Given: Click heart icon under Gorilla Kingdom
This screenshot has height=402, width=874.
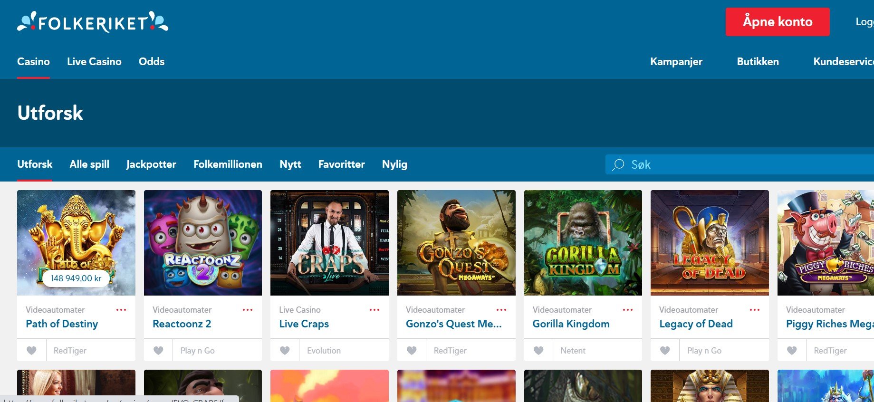Looking at the screenshot, I should [x=538, y=351].
